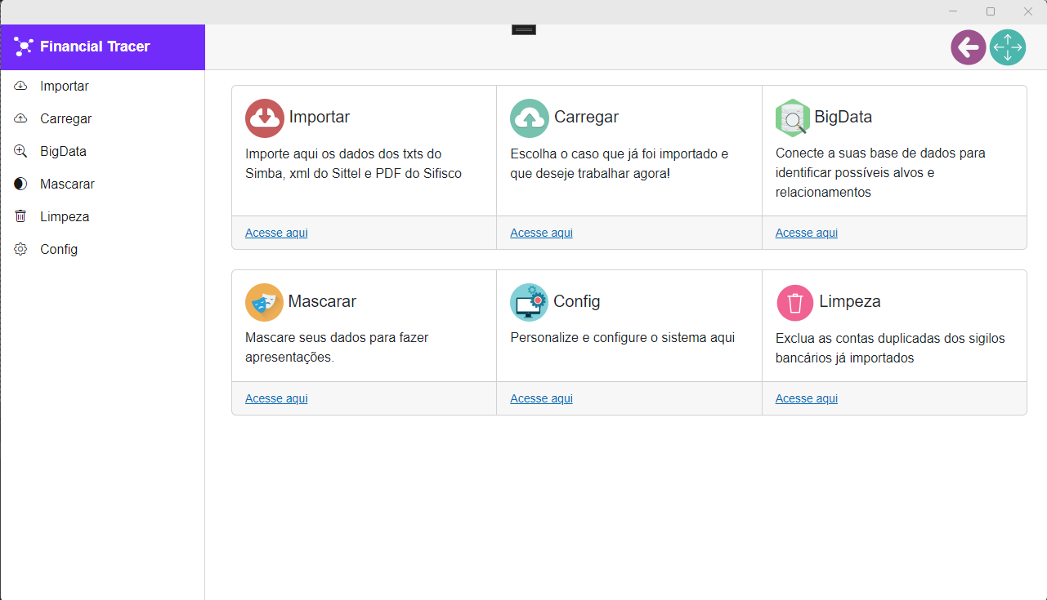Open Limpeza from the sidebar menu

(65, 216)
